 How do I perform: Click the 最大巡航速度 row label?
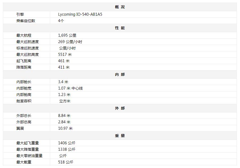28,42
